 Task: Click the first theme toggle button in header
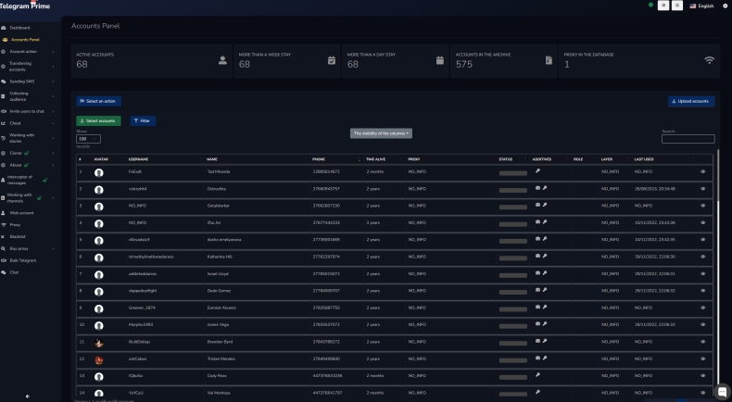point(663,6)
